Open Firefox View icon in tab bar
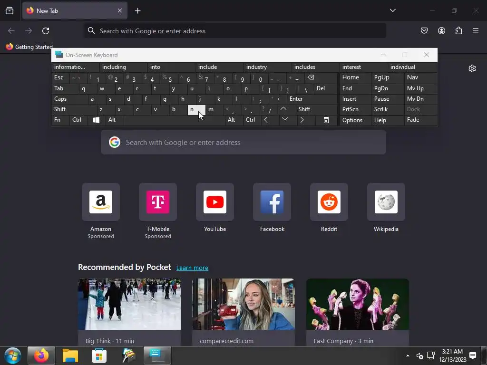This screenshot has width=487, height=365. pyautogui.click(x=10, y=10)
